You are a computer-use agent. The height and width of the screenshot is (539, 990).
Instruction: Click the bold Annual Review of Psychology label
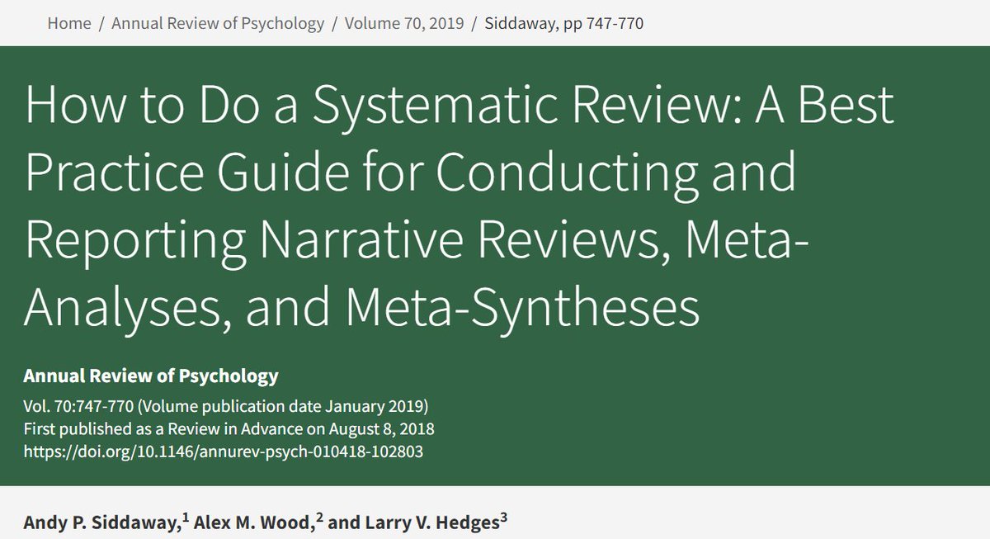[x=151, y=376]
